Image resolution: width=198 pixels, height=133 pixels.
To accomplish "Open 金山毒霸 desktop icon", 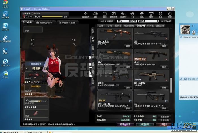I will pyautogui.click(x=5, y=15).
